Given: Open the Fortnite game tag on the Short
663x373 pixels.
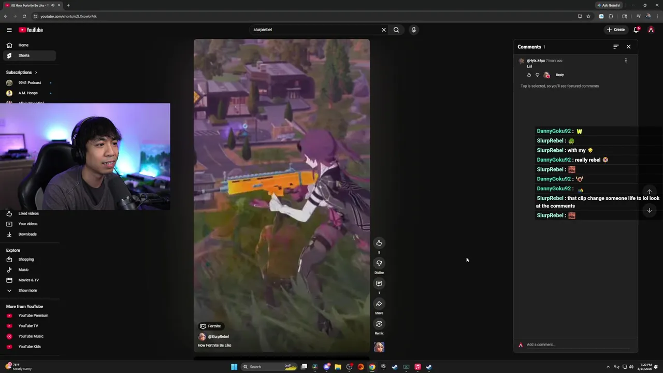Looking at the screenshot, I should (211, 326).
